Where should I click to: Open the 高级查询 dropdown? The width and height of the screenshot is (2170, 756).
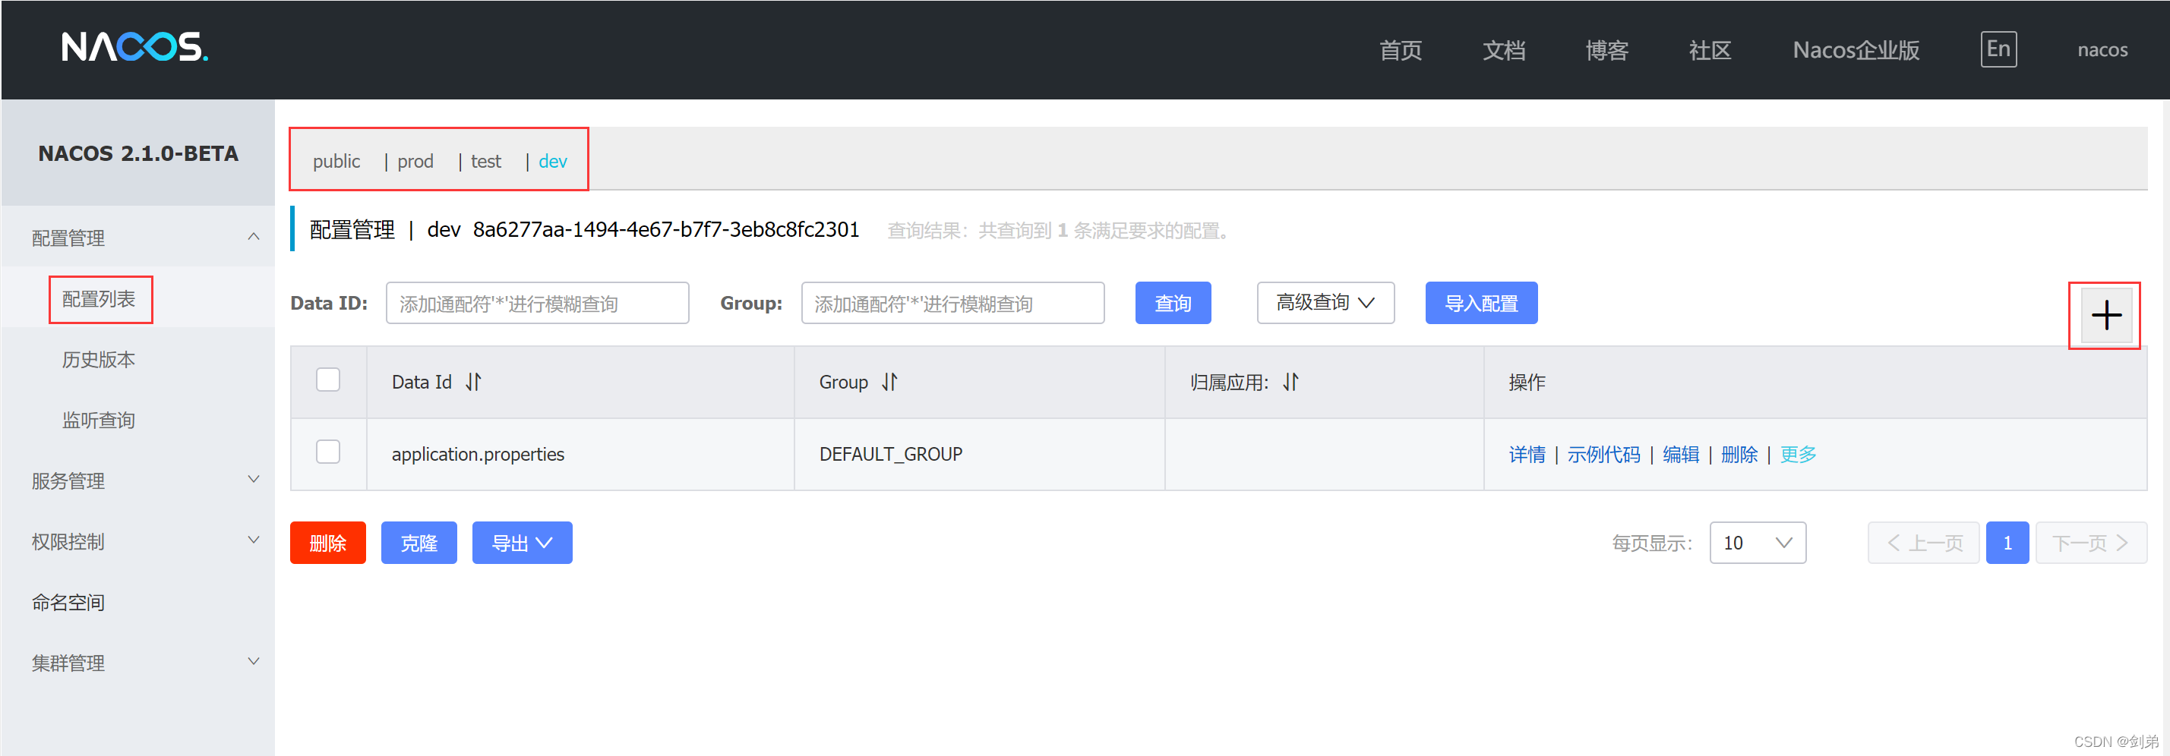pyautogui.click(x=1324, y=302)
